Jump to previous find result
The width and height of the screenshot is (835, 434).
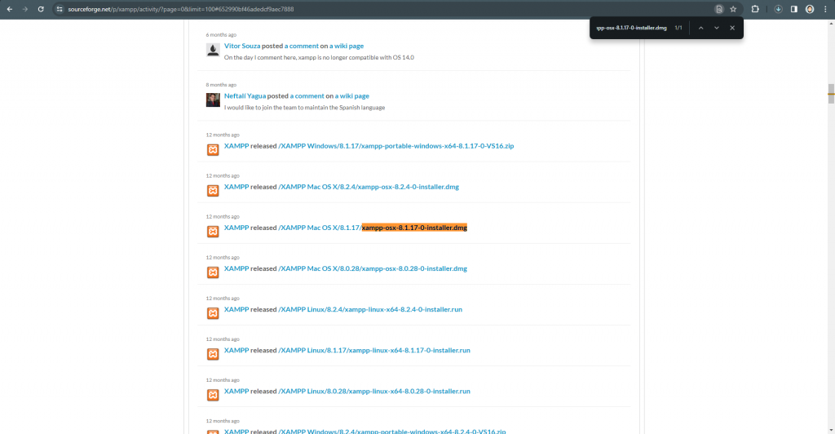click(x=700, y=28)
